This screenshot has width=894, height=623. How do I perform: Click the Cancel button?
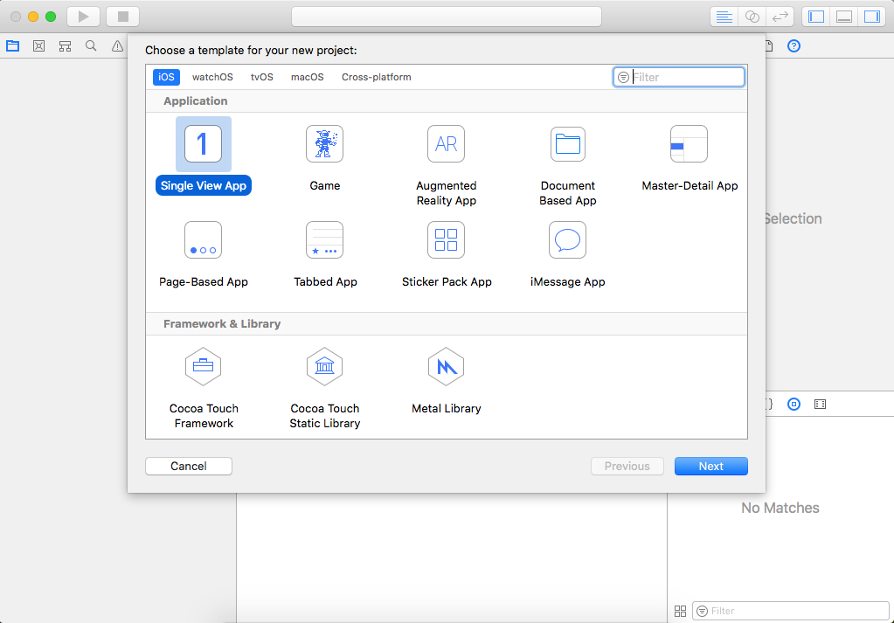pos(189,467)
